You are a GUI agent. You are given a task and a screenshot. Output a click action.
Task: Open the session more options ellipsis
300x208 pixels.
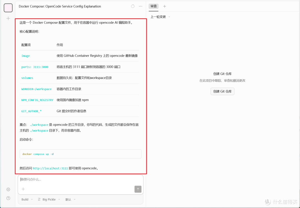[141, 6]
